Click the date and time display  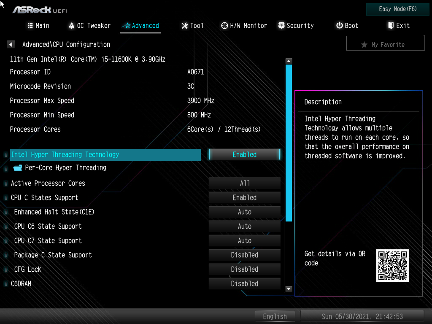pyautogui.click(x=362, y=316)
